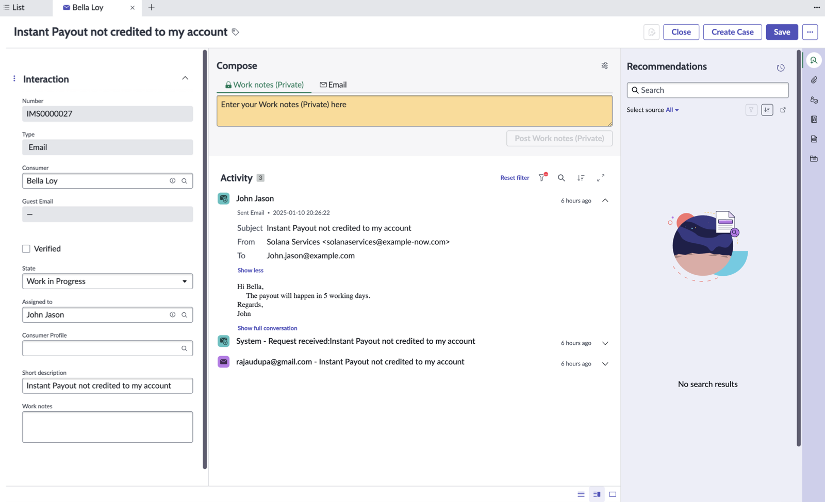Expand Activity to full view
825x502 pixels.
pyautogui.click(x=601, y=178)
